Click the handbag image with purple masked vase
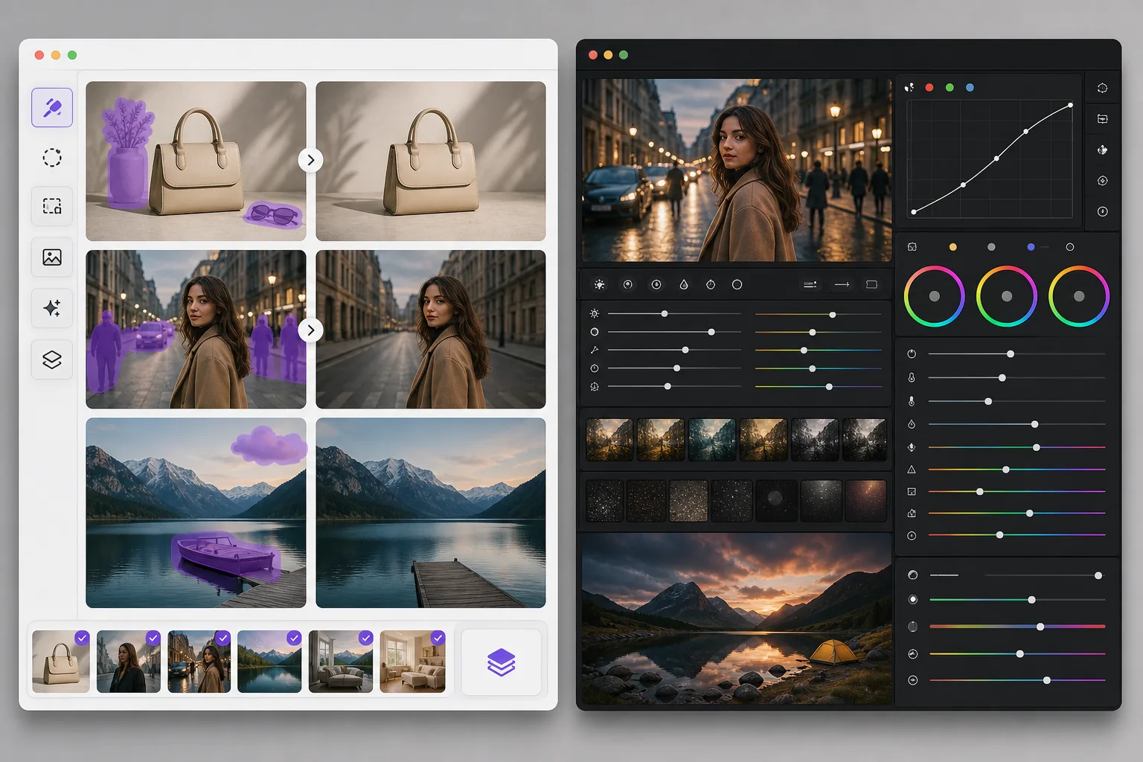Viewport: 1143px width, 762px height. (196, 161)
